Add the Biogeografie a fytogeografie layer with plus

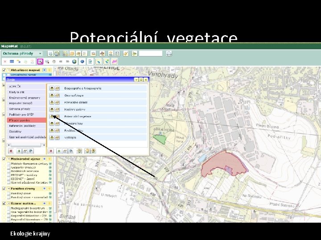[52, 88]
